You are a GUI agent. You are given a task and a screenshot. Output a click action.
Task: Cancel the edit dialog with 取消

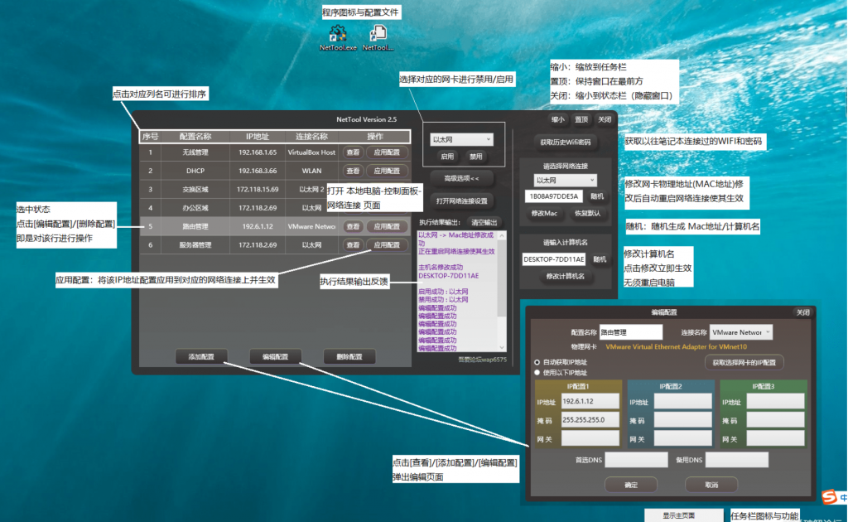(x=711, y=486)
